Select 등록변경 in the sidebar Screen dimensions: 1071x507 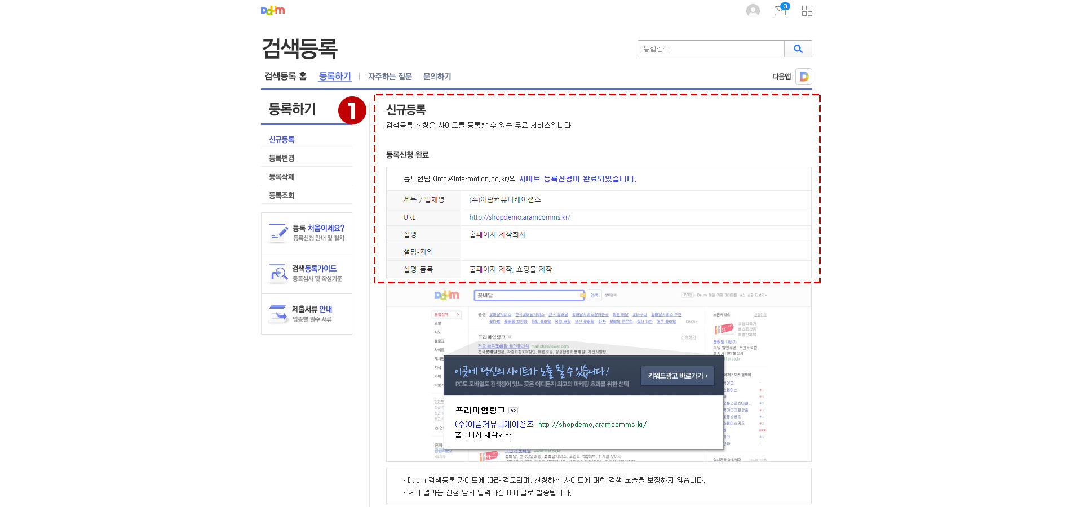[281, 158]
